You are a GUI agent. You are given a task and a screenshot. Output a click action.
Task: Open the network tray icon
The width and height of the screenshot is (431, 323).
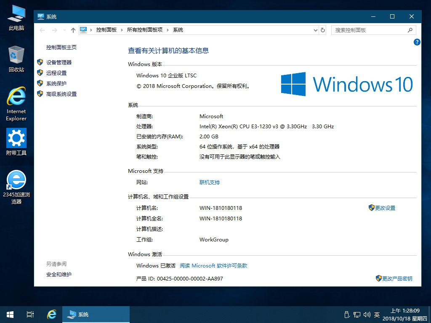coord(357,315)
